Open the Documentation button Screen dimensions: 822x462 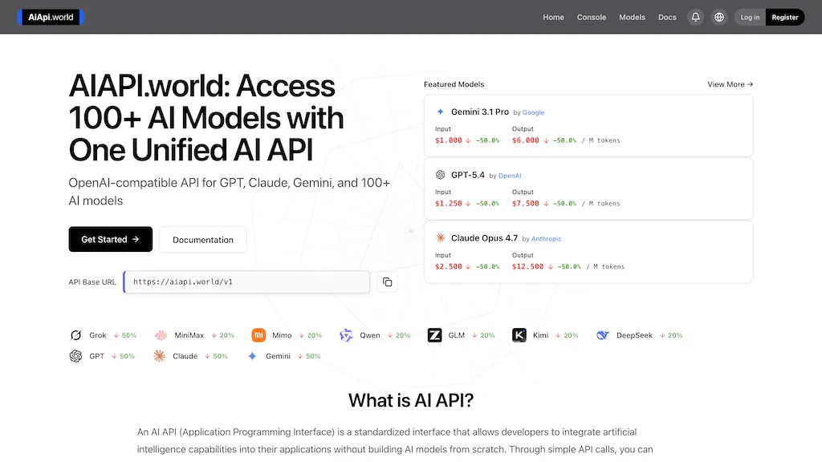tap(203, 240)
